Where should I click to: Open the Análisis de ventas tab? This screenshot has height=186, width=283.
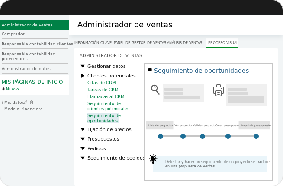pyautogui.click(x=184, y=43)
